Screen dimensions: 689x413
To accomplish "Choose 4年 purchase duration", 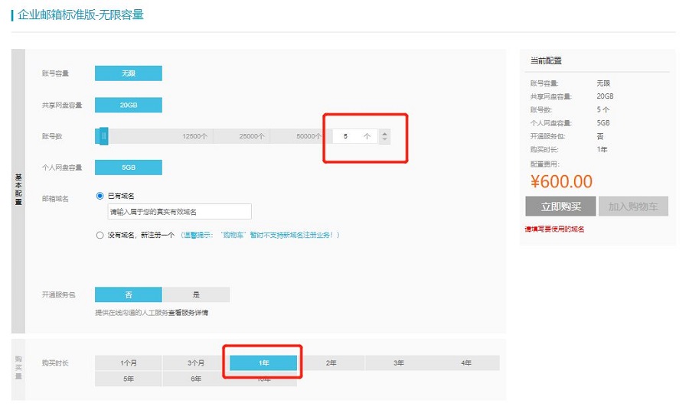I will (466, 363).
